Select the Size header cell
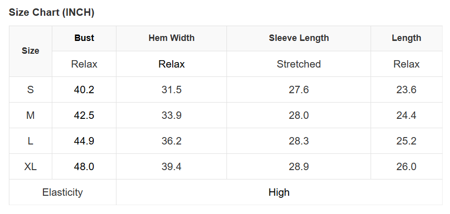The image size is (450, 214). coord(31,51)
